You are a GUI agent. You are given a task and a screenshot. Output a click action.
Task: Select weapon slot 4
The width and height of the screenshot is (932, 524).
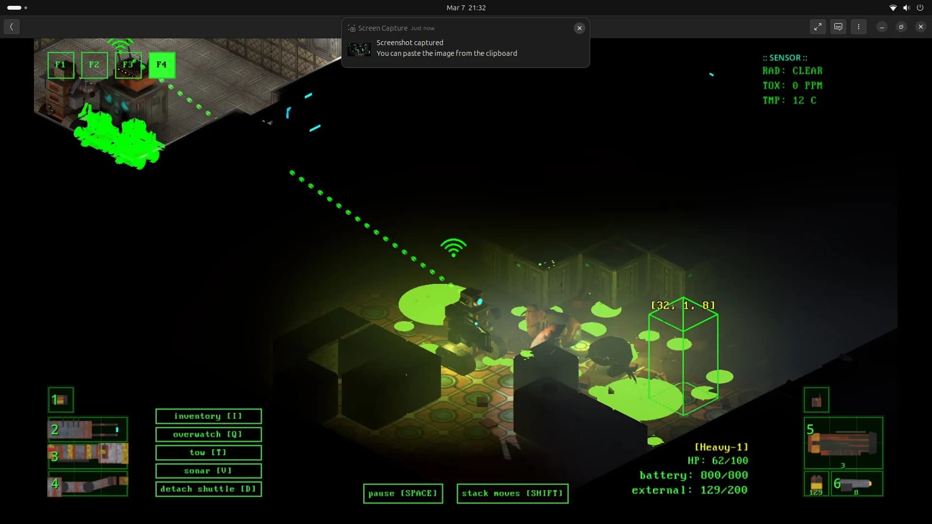[88, 483]
